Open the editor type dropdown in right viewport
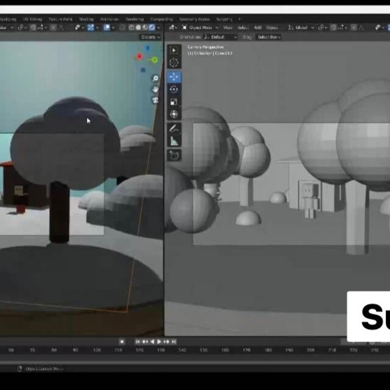 coord(173,27)
